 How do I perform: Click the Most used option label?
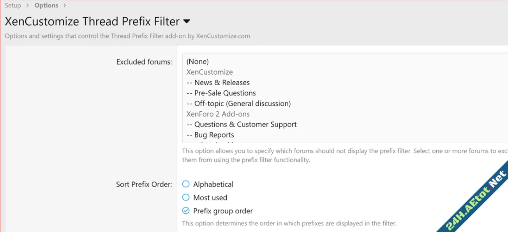point(210,198)
